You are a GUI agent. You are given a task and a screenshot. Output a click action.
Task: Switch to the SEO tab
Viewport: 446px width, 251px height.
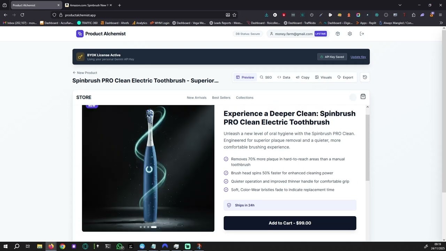pyautogui.click(x=266, y=77)
